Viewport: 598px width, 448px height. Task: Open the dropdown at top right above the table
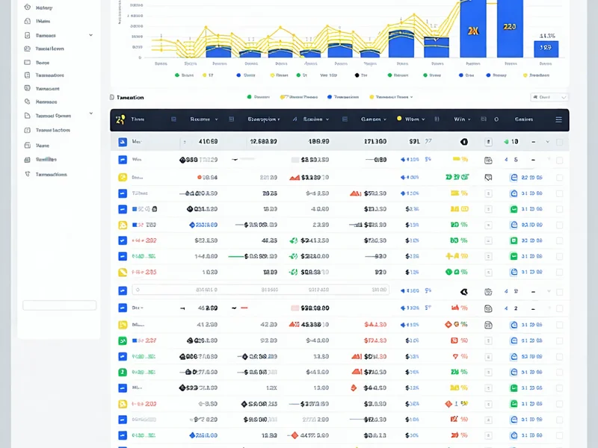(549, 97)
